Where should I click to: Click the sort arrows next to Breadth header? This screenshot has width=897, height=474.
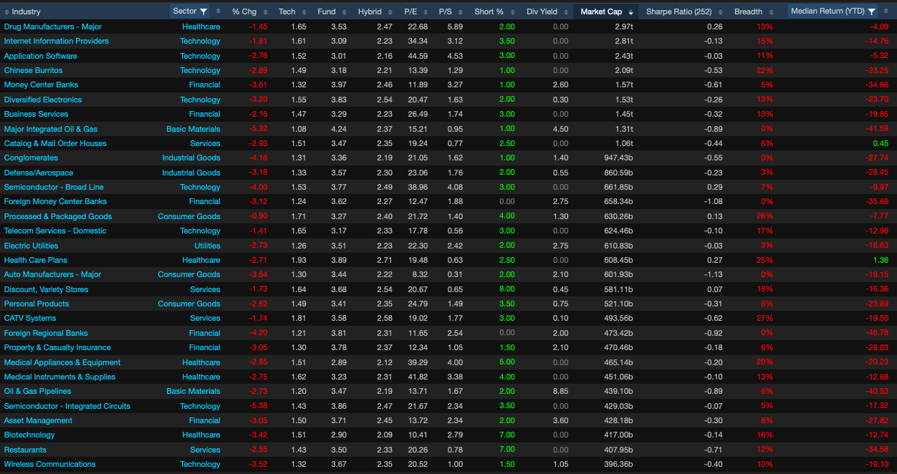pyautogui.click(x=771, y=11)
